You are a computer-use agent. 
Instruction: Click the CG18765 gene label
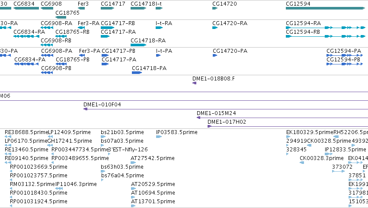pyautogui.click(x=67, y=13)
